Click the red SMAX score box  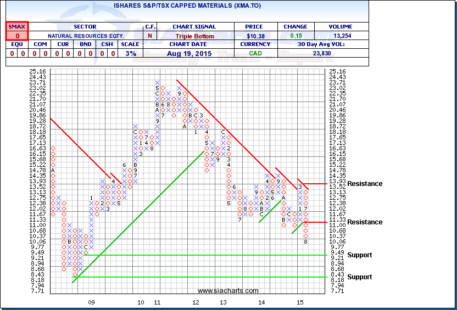point(17,31)
